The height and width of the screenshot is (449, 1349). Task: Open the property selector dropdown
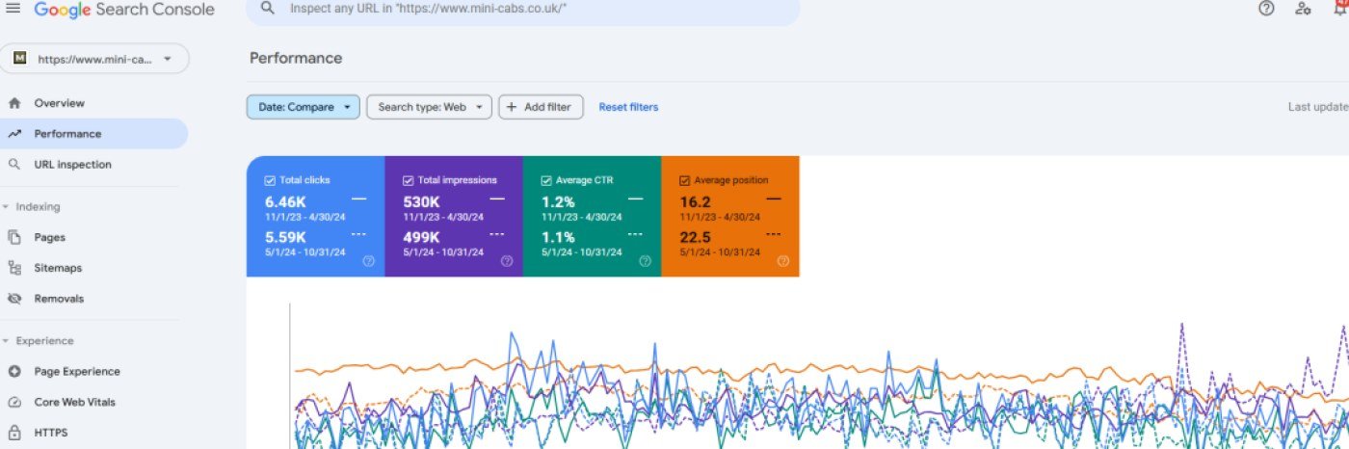94,59
